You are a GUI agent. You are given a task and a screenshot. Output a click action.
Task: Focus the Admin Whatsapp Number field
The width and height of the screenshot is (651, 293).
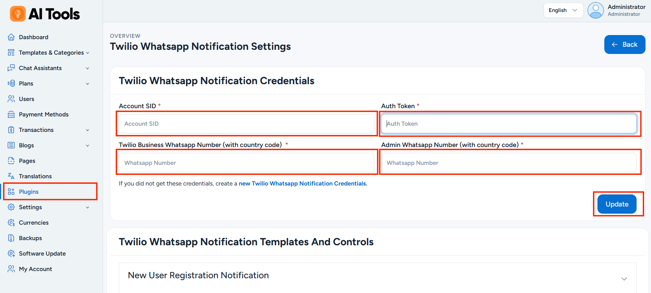pos(509,162)
